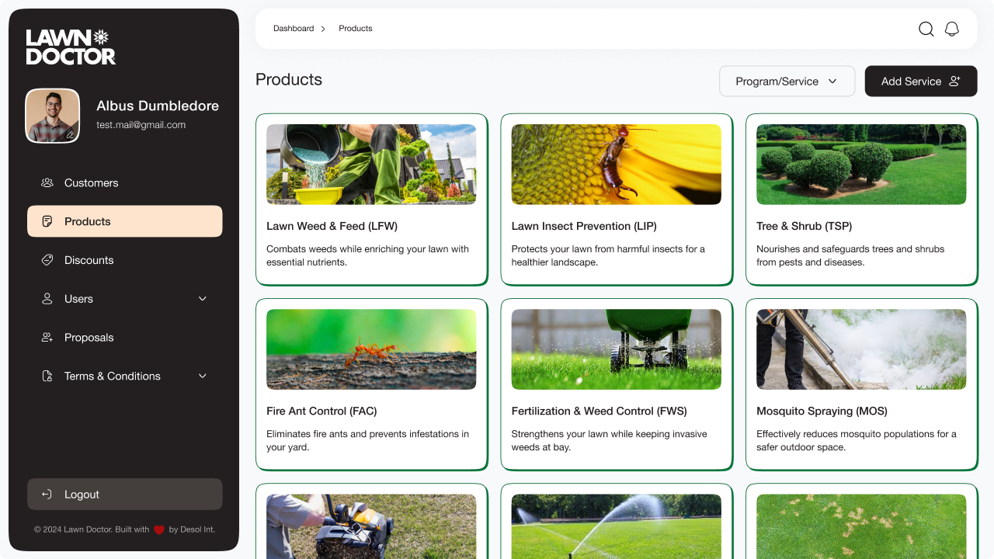This screenshot has width=994, height=559.
Task: Click Dashboard in the breadcrumb
Action: 294,29
